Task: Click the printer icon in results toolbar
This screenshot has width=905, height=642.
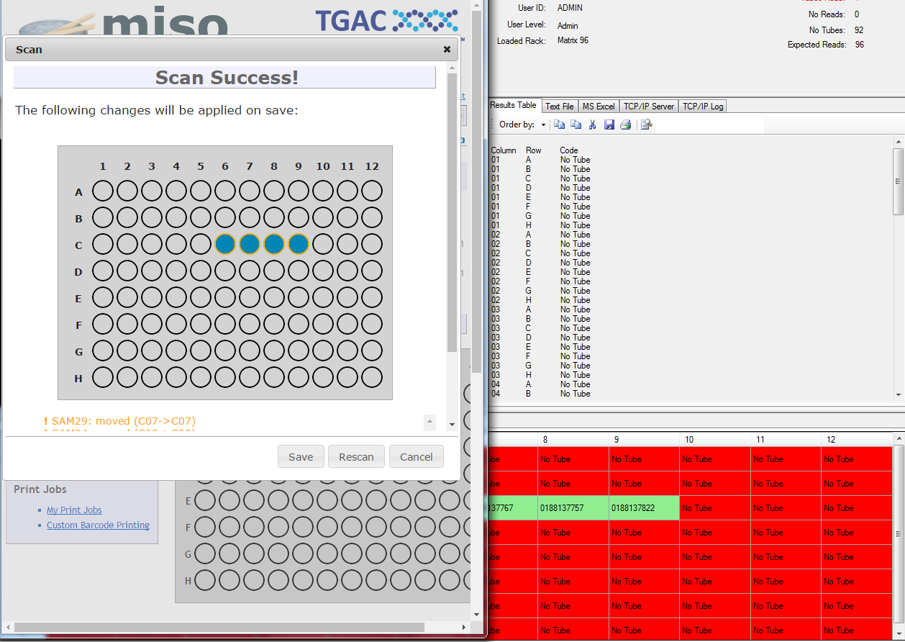Action: tap(626, 125)
